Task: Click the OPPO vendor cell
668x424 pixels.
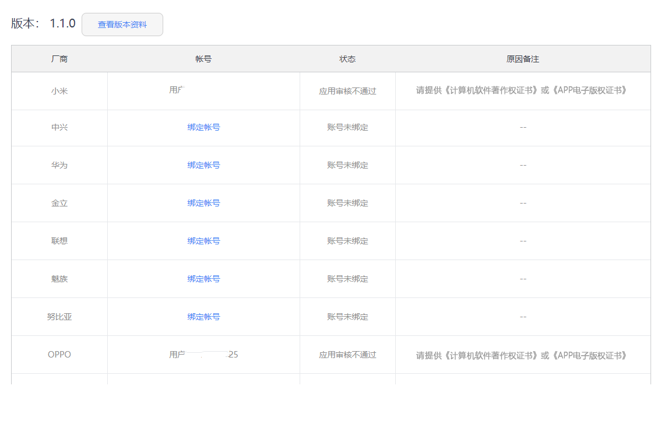Action: coord(59,355)
